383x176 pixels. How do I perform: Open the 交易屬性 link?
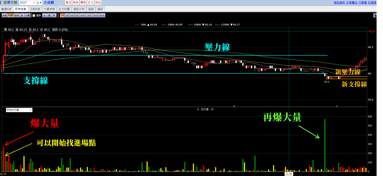point(351,2)
